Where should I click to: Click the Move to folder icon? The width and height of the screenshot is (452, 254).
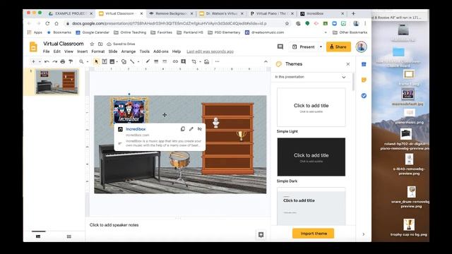[100, 44]
